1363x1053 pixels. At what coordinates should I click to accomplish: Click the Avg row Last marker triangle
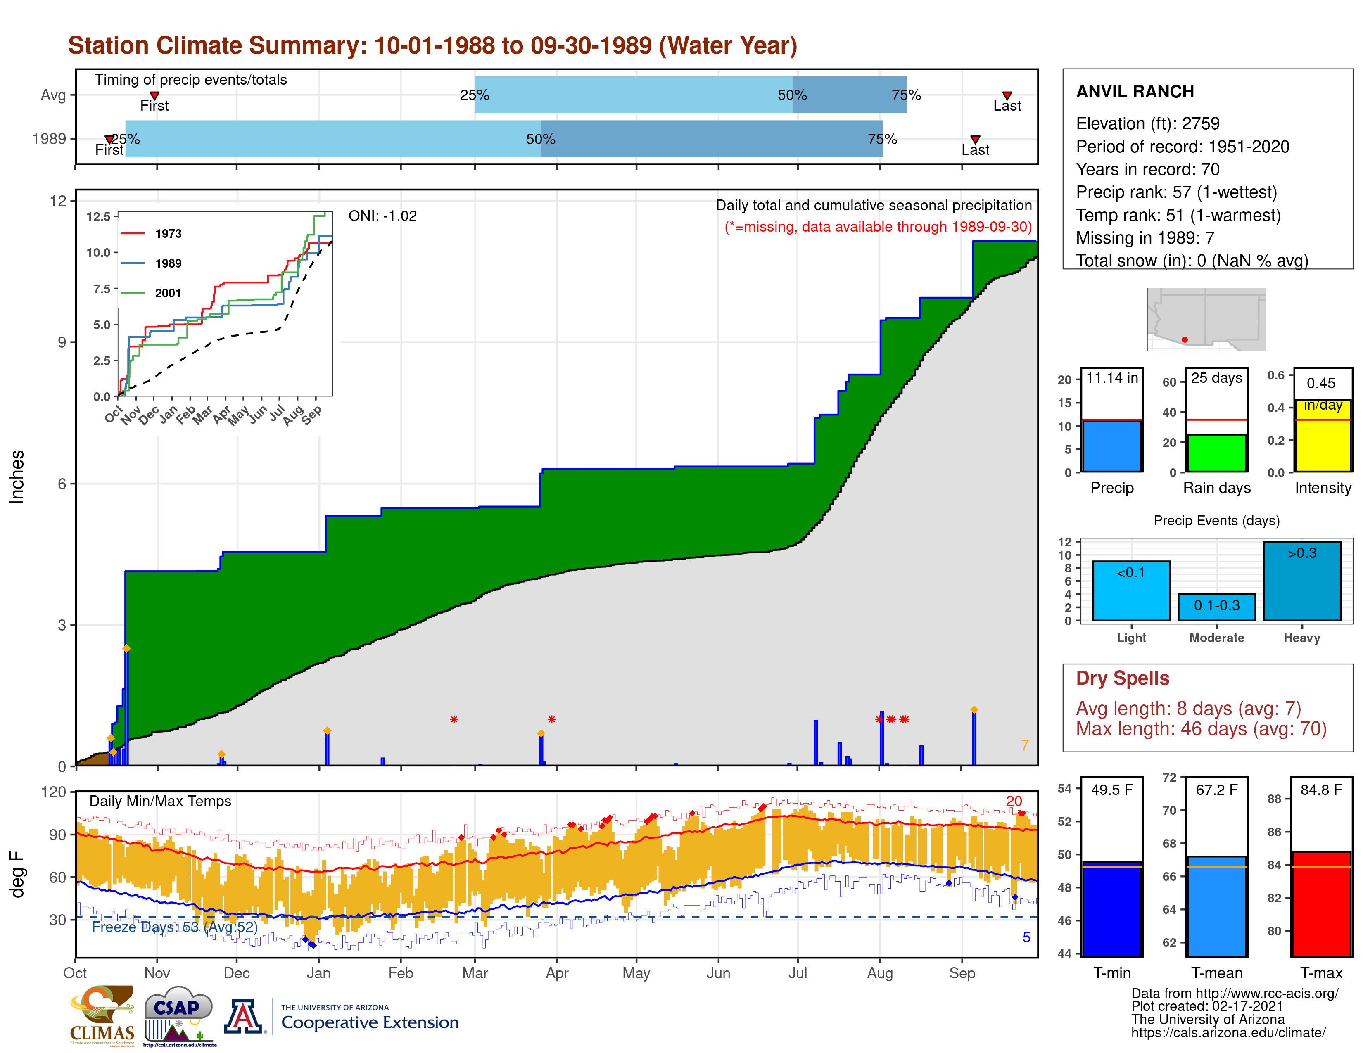pyautogui.click(x=1007, y=95)
